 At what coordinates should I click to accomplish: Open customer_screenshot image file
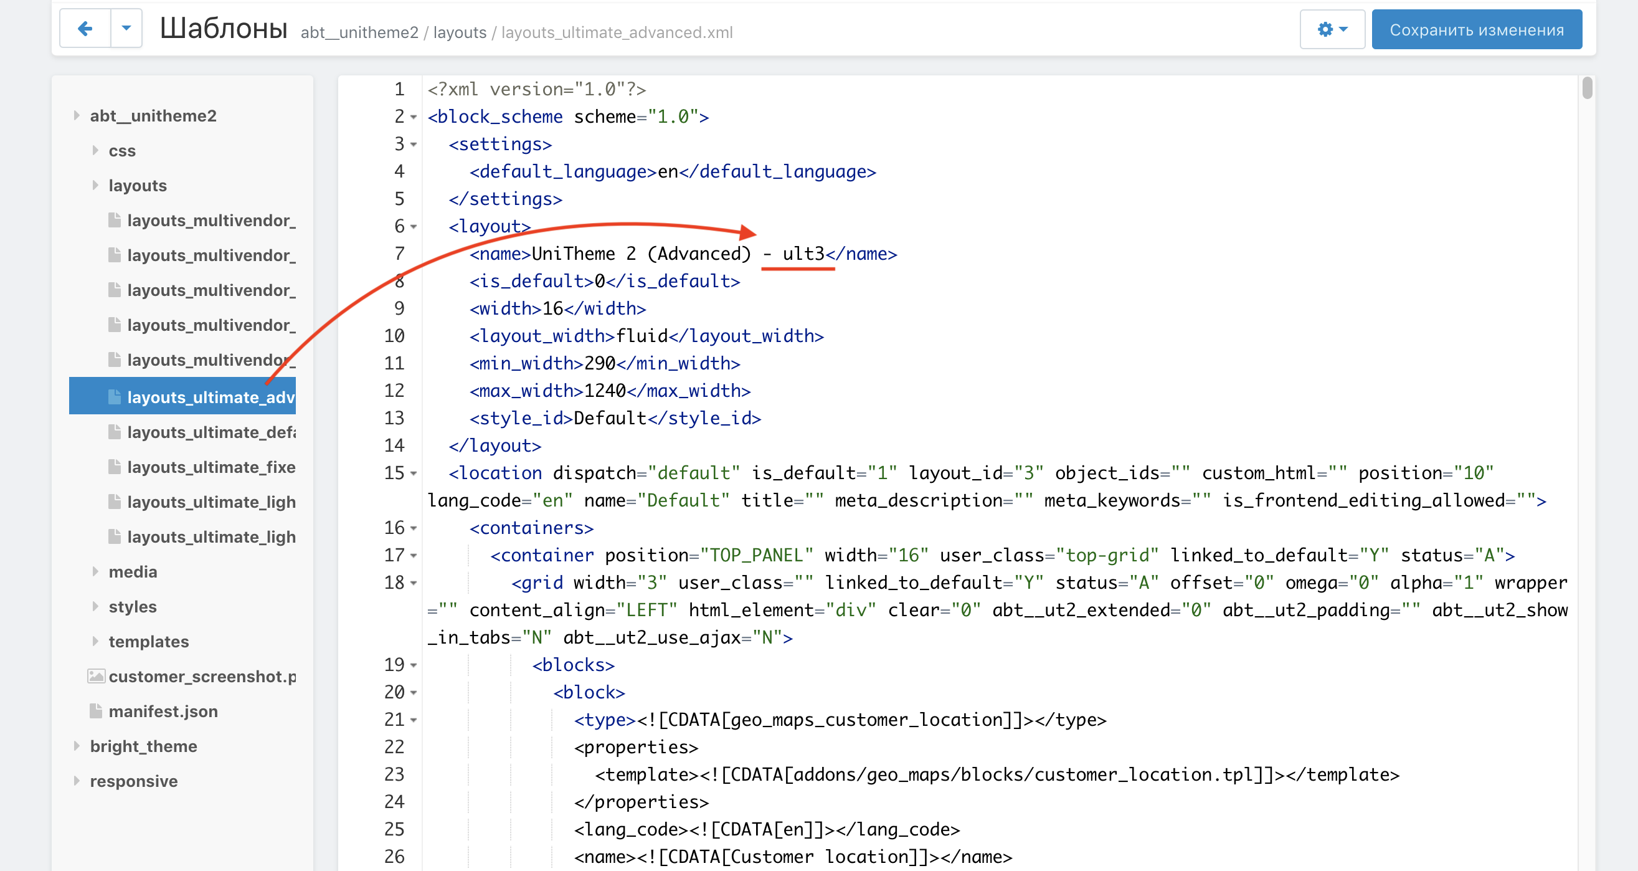(202, 677)
